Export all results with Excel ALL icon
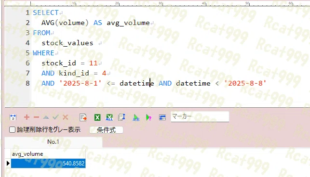Viewport: 310px width, 177px height. point(109,117)
